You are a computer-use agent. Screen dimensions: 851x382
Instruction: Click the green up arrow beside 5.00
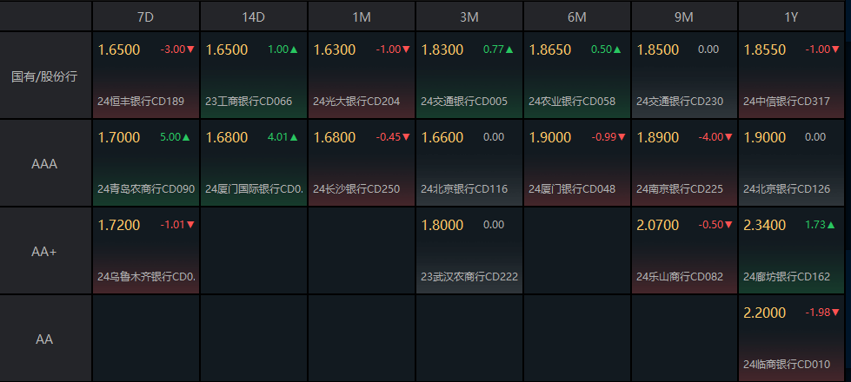point(186,137)
